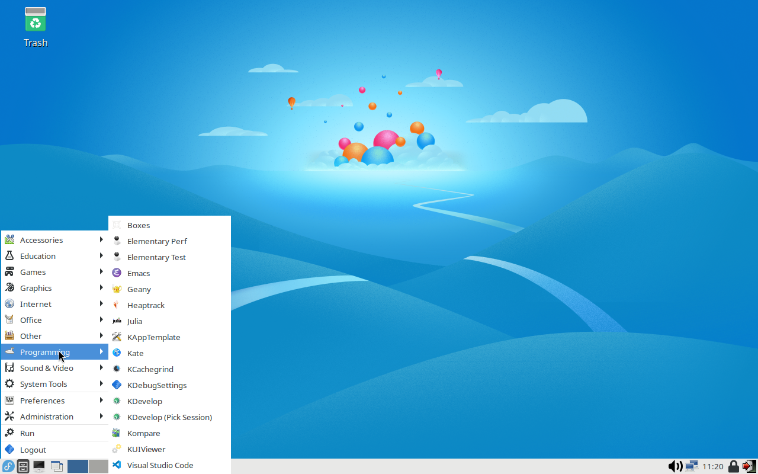Click the 11:20 clock in the panel

click(713, 466)
